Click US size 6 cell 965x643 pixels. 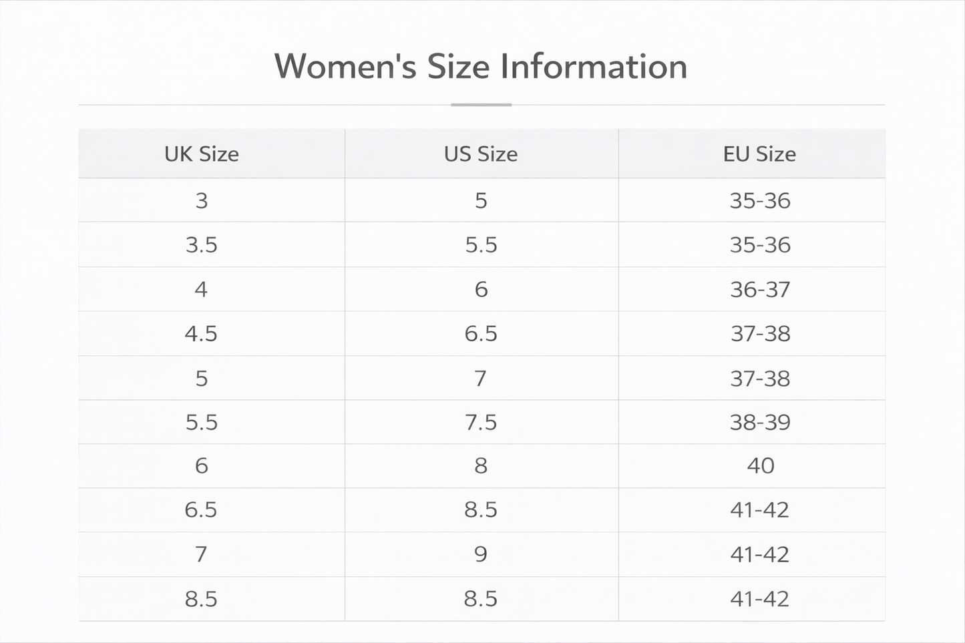[x=481, y=289]
